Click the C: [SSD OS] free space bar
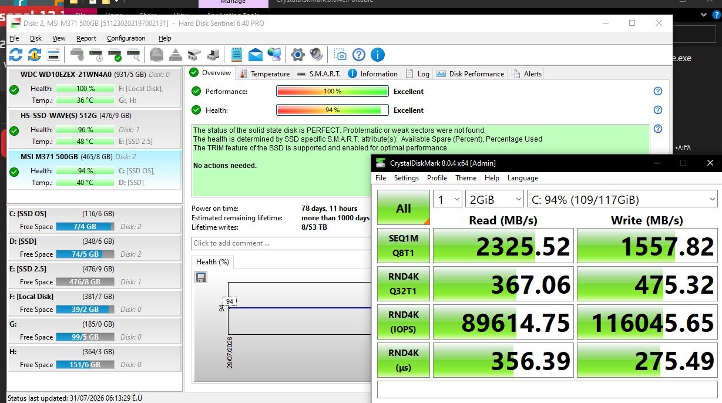722x403 pixels. [x=85, y=226]
